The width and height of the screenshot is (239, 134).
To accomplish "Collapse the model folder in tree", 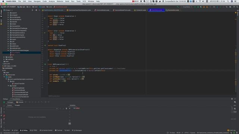I will click(x=8, y=86).
